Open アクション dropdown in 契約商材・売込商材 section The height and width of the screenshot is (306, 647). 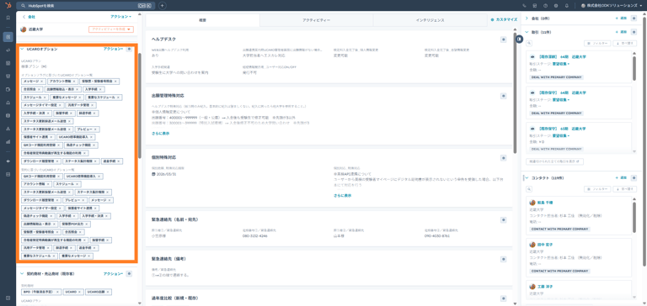pos(114,273)
